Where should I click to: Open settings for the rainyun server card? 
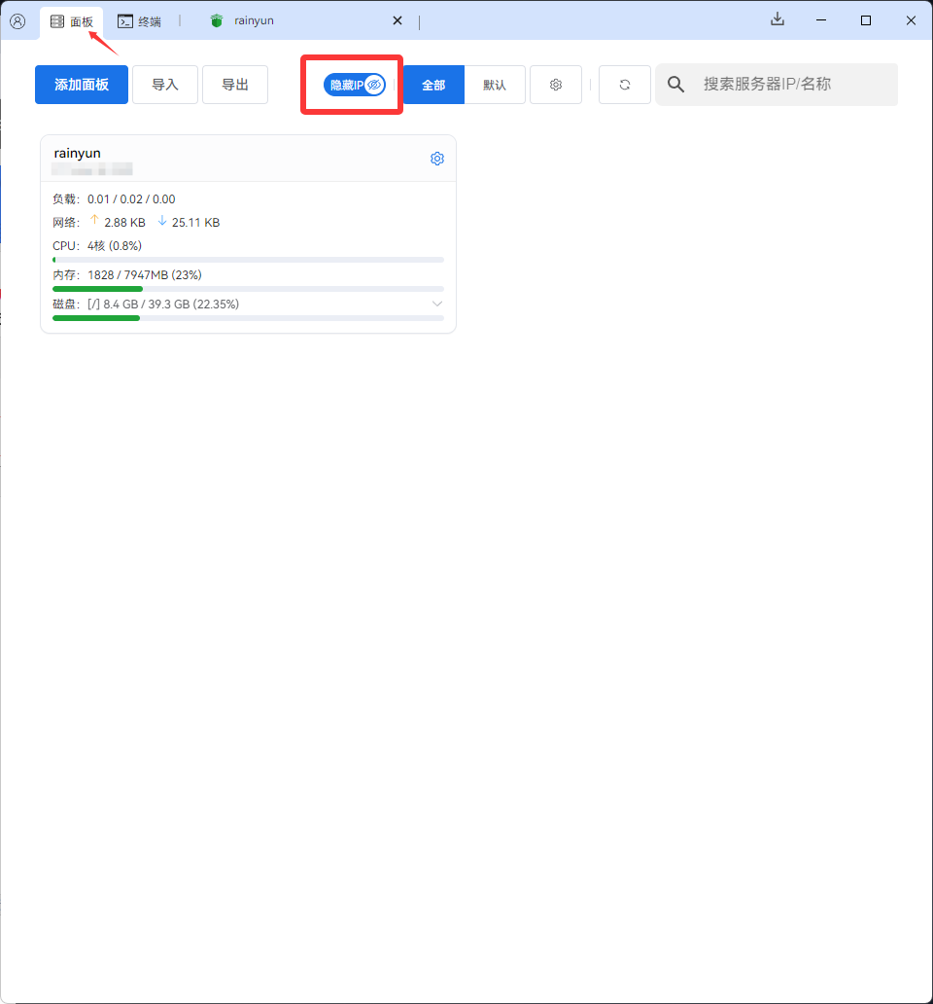click(x=436, y=158)
